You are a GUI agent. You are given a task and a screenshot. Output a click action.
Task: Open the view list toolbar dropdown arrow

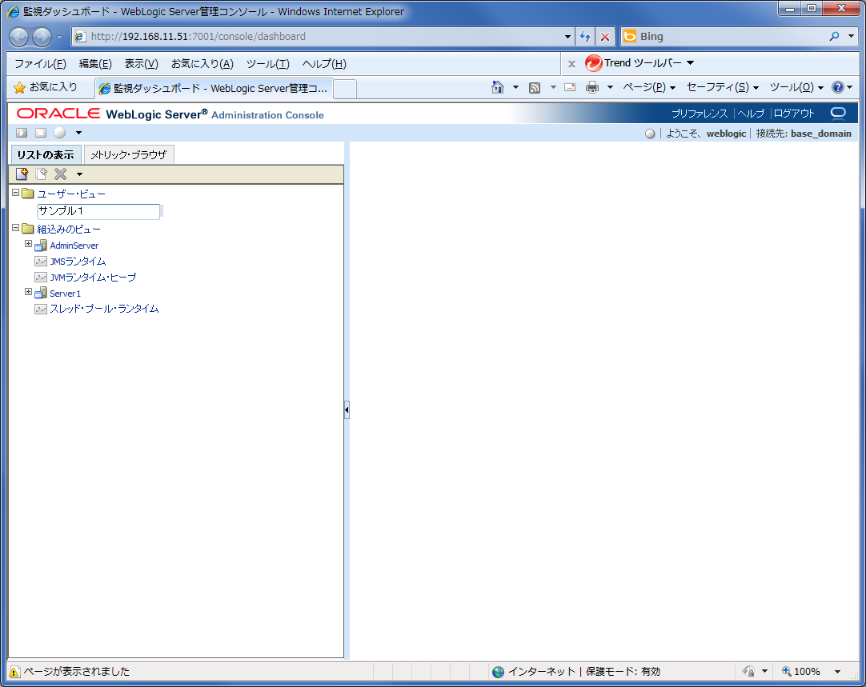79,174
